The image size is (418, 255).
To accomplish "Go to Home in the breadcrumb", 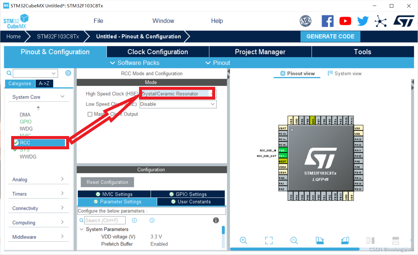I will point(14,37).
